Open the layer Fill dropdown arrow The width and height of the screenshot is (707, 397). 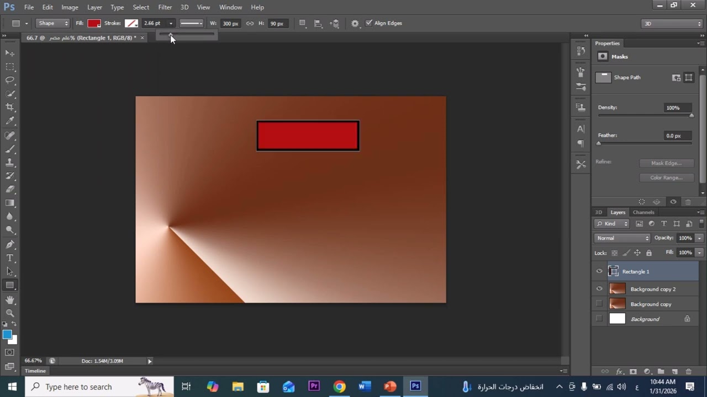699,253
